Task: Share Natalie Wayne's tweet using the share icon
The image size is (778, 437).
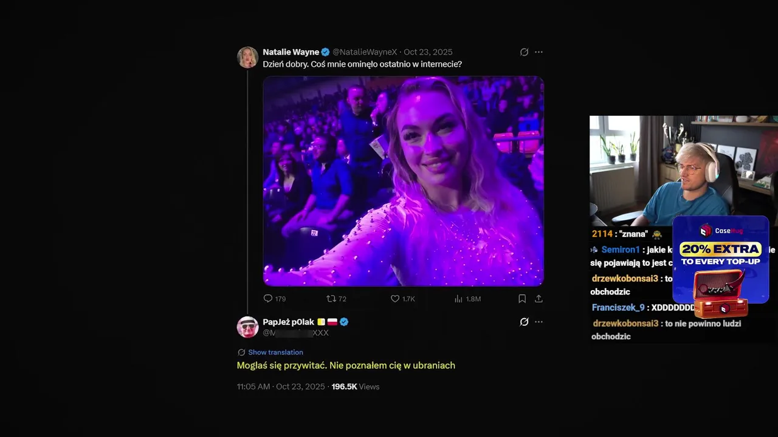Action: (x=539, y=299)
